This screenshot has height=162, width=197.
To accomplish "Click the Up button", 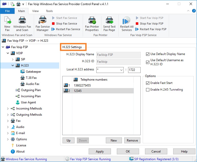I will [68, 141].
